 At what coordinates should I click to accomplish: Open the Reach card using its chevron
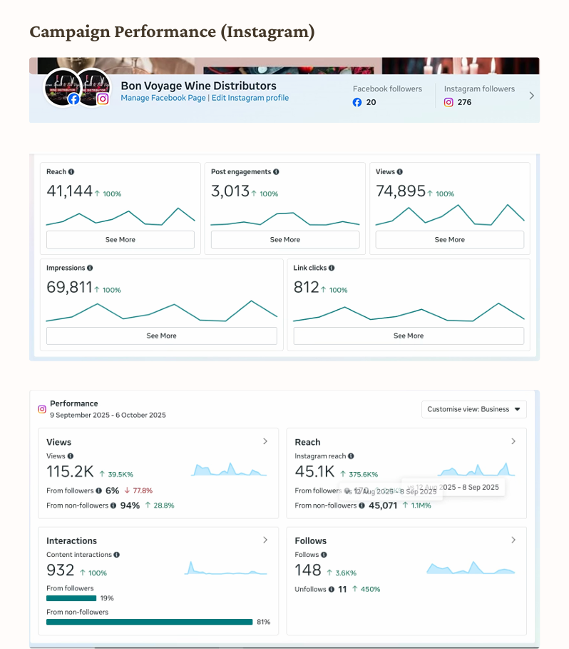coord(513,441)
